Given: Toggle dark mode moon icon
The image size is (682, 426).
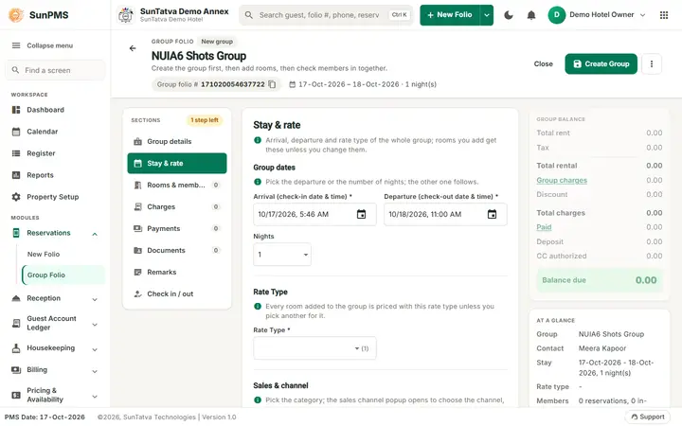Looking at the screenshot, I should (x=508, y=15).
